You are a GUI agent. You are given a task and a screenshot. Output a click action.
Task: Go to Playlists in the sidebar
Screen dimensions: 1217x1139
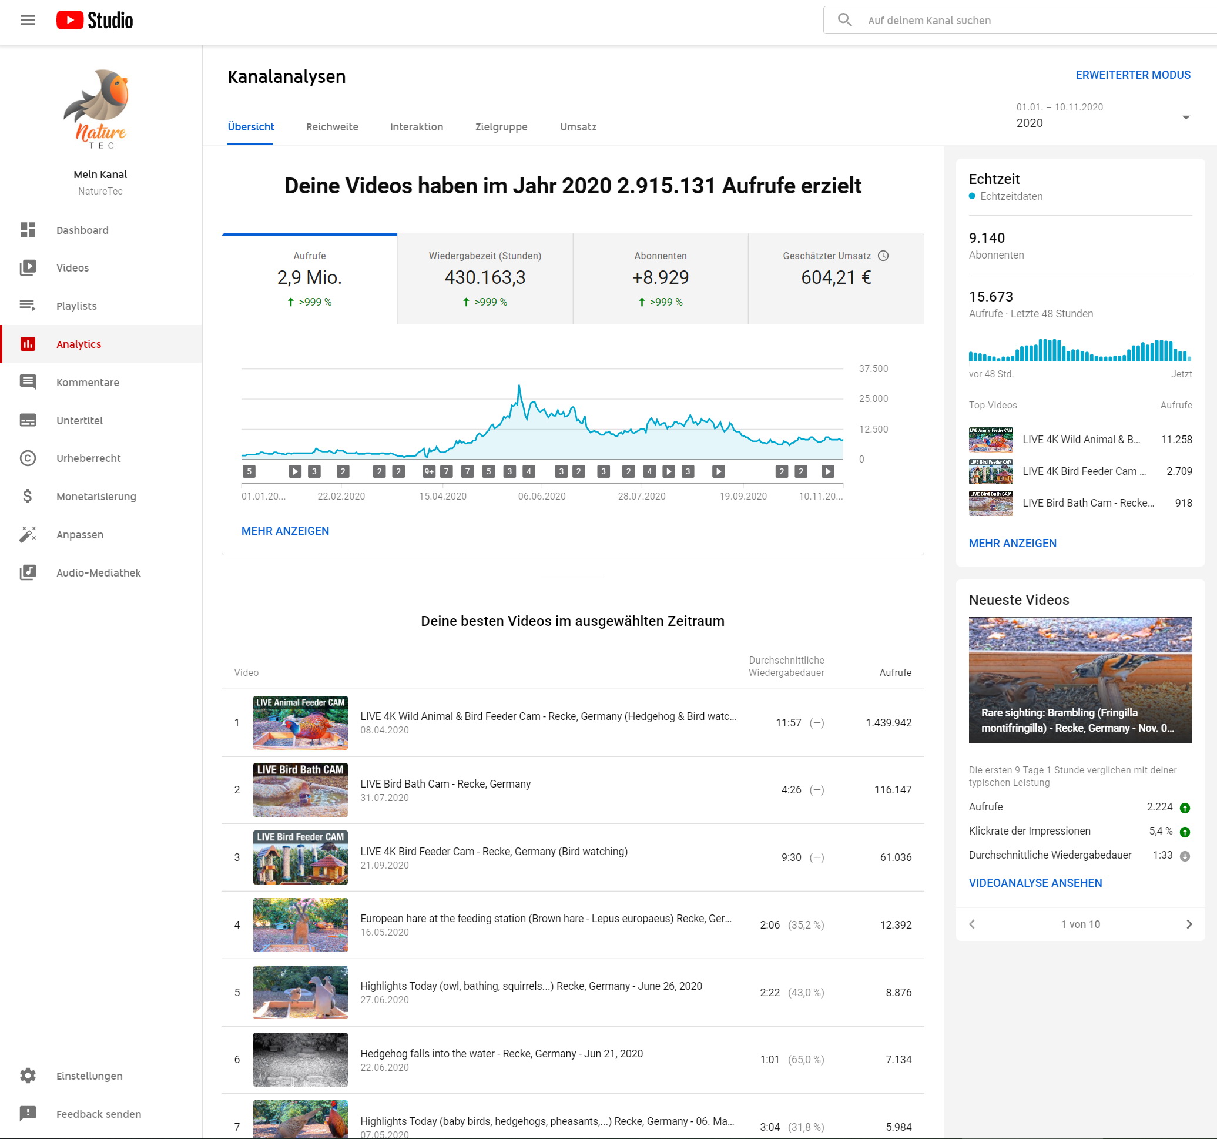[x=76, y=306]
